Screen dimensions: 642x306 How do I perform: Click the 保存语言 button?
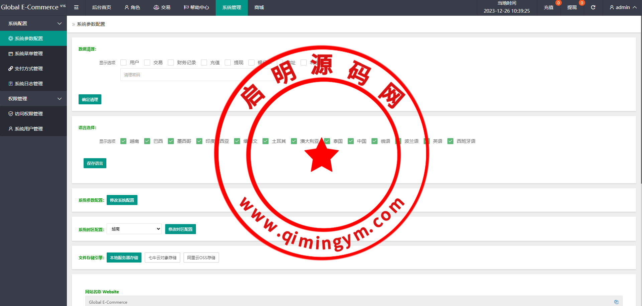tap(95, 163)
